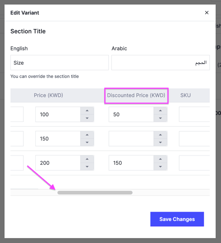Decrease discounted price 150 with down arrow

point(160,167)
